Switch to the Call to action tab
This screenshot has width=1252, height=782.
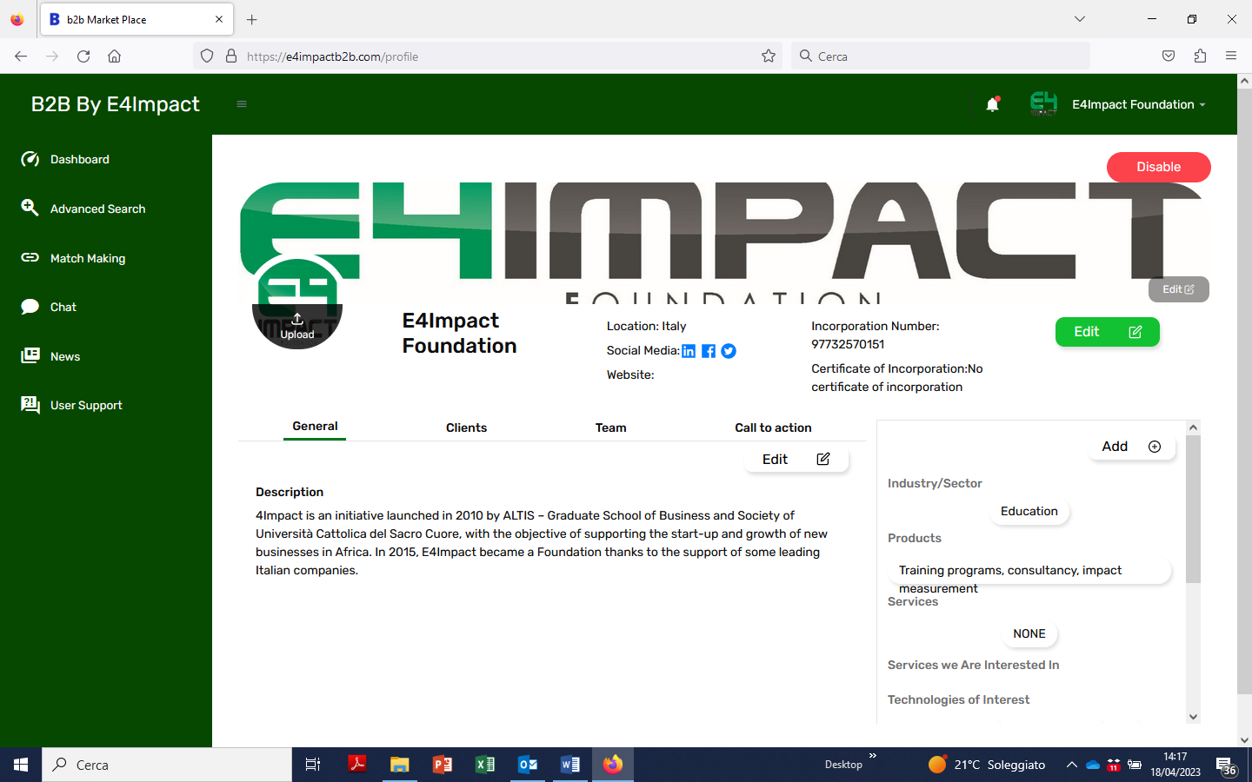click(773, 427)
